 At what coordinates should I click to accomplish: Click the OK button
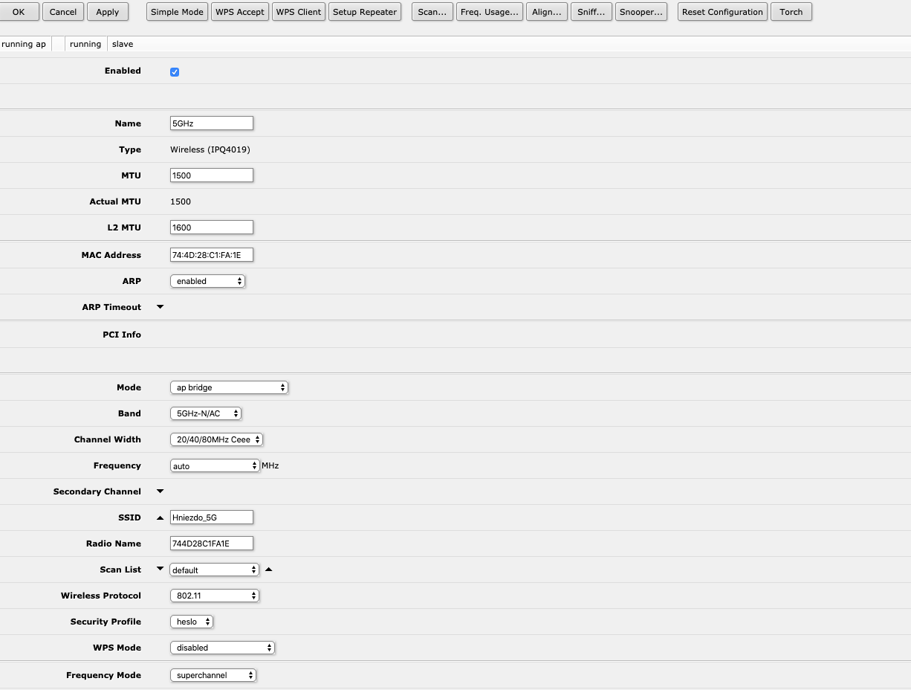click(x=19, y=12)
